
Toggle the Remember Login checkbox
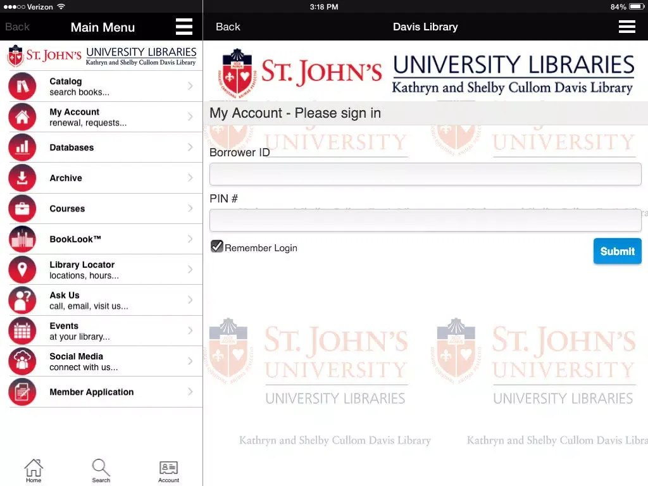pyautogui.click(x=216, y=246)
